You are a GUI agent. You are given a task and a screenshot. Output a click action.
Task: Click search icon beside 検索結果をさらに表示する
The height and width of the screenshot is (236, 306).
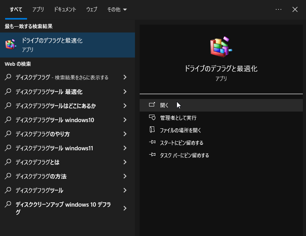click(x=8, y=77)
